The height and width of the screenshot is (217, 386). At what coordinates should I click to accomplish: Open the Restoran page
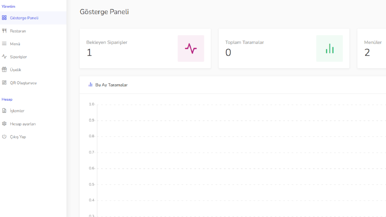(33, 31)
